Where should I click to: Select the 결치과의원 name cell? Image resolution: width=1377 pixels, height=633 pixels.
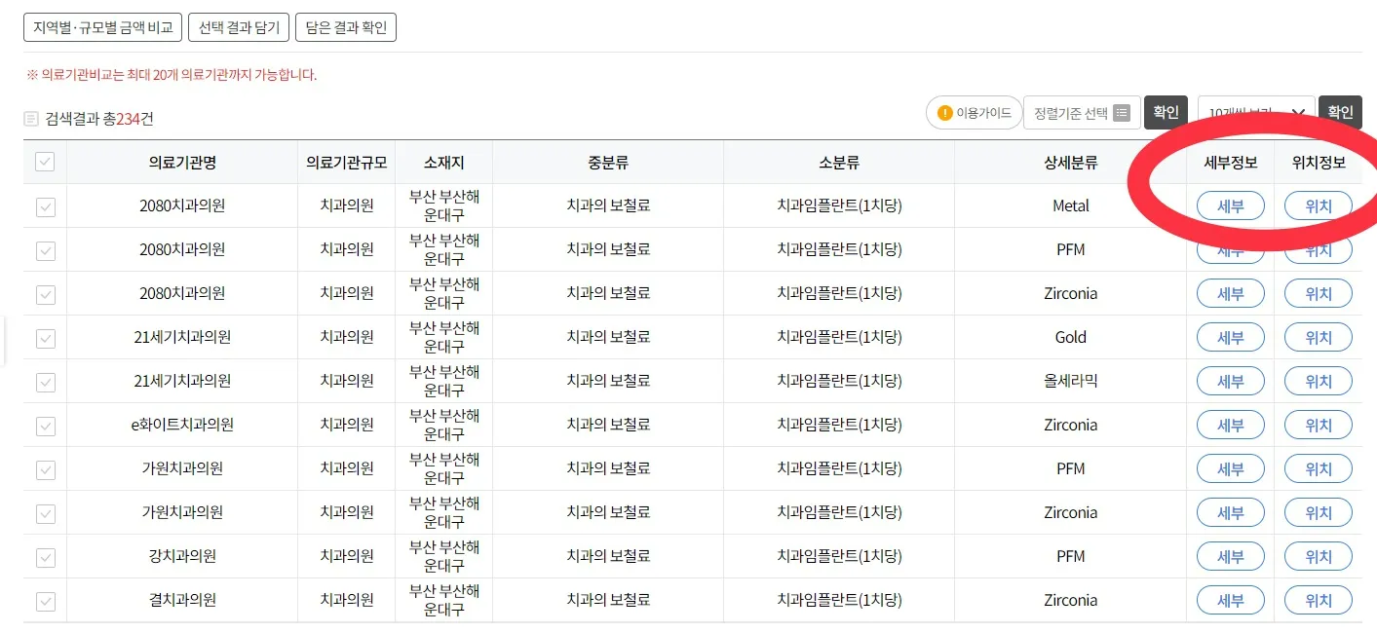click(182, 600)
